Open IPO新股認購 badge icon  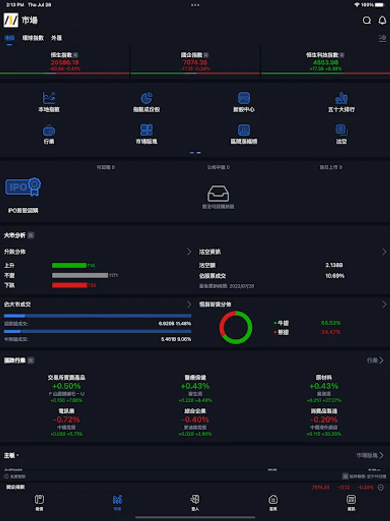[23, 187]
